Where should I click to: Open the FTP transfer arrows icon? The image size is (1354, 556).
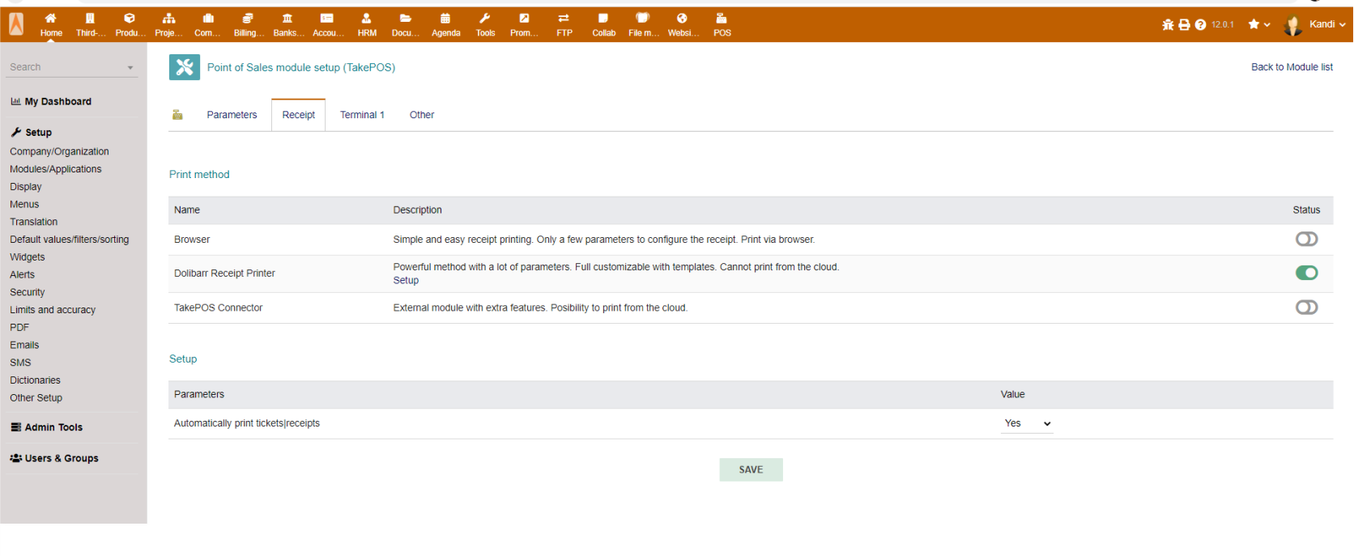click(x=564, y=18)
